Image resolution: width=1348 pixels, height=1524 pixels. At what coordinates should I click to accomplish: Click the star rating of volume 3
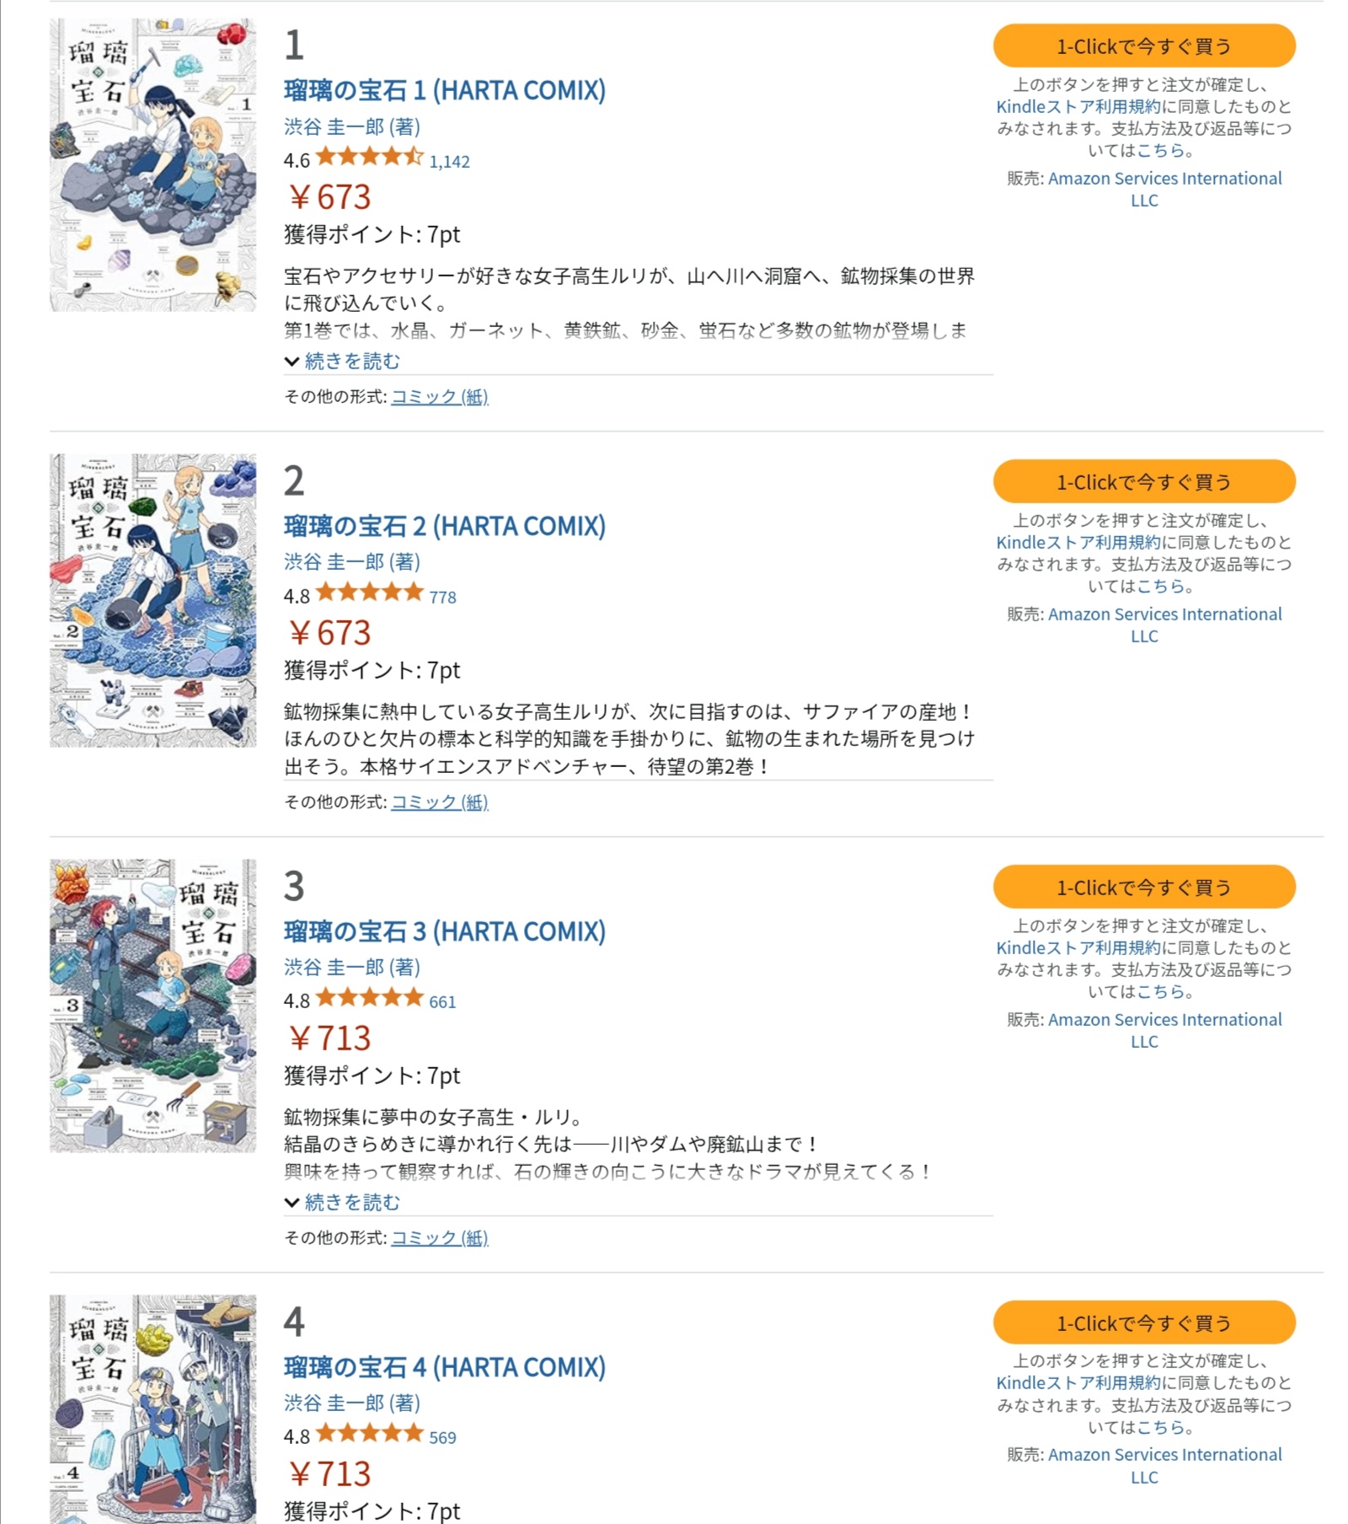point(369,998)
